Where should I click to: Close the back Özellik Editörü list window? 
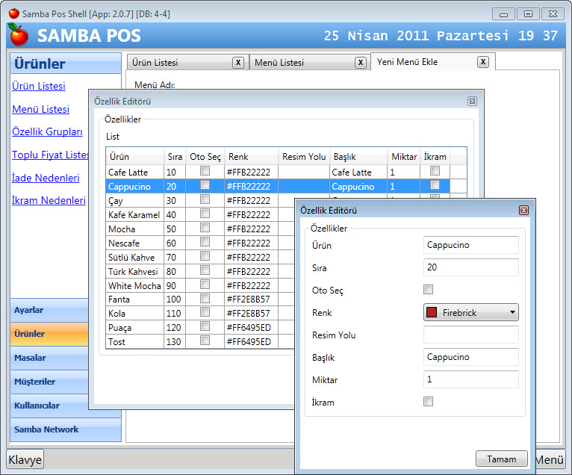tap(472, 101)
